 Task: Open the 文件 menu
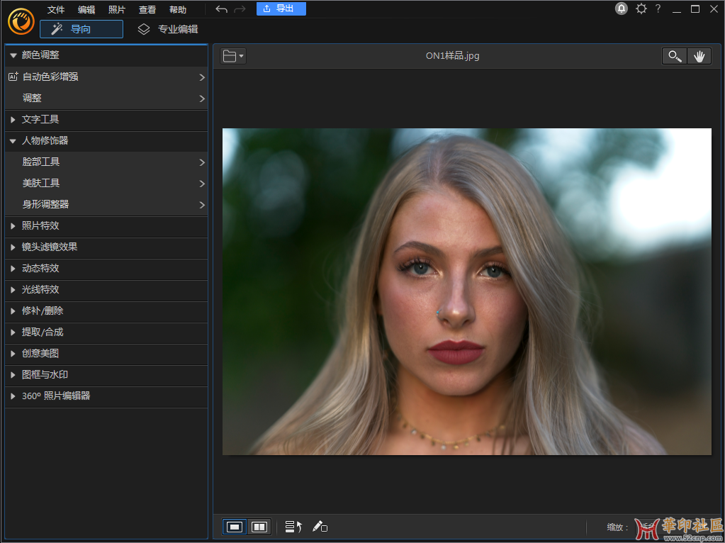tap(56, 10)
